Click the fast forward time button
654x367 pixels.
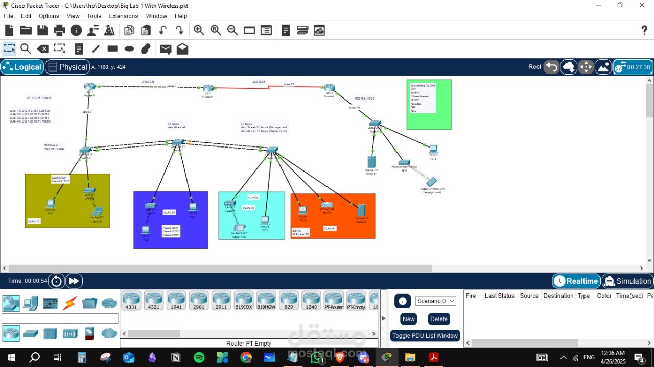[x=74, y=281]
